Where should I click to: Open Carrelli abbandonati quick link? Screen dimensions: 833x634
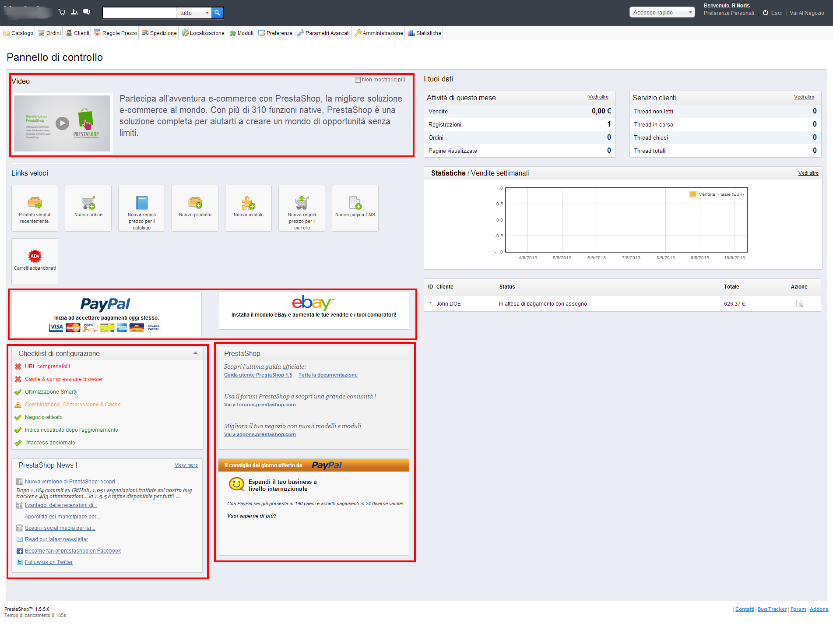(x=35, y=261)
